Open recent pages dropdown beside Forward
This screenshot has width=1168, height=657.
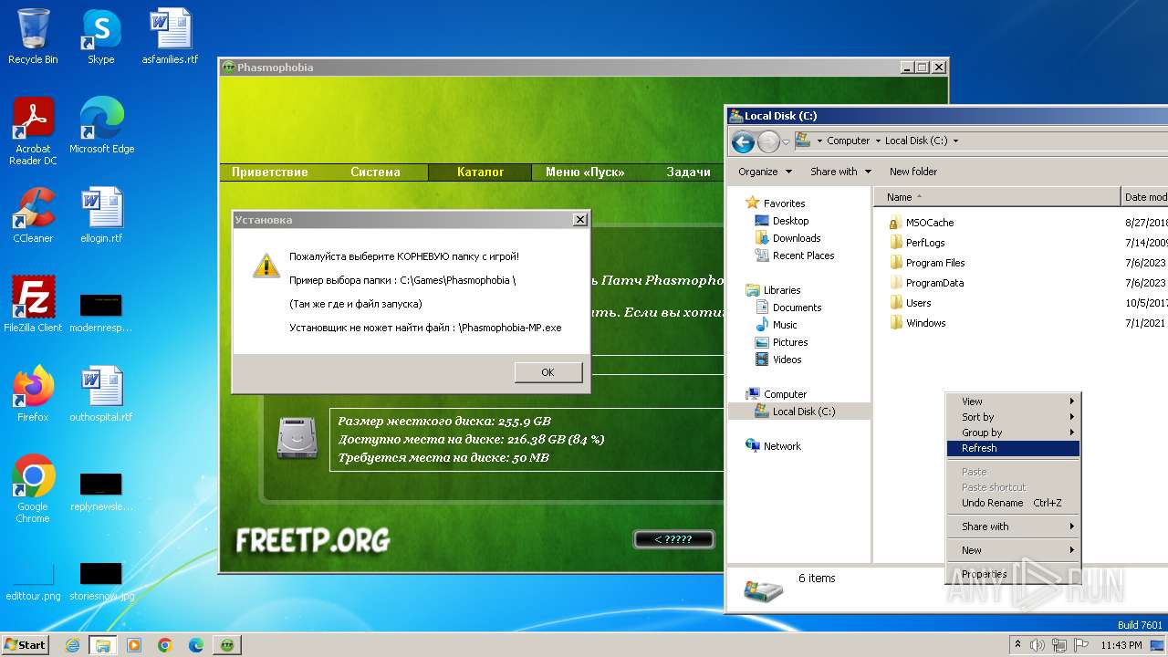[x=786, y=142]
